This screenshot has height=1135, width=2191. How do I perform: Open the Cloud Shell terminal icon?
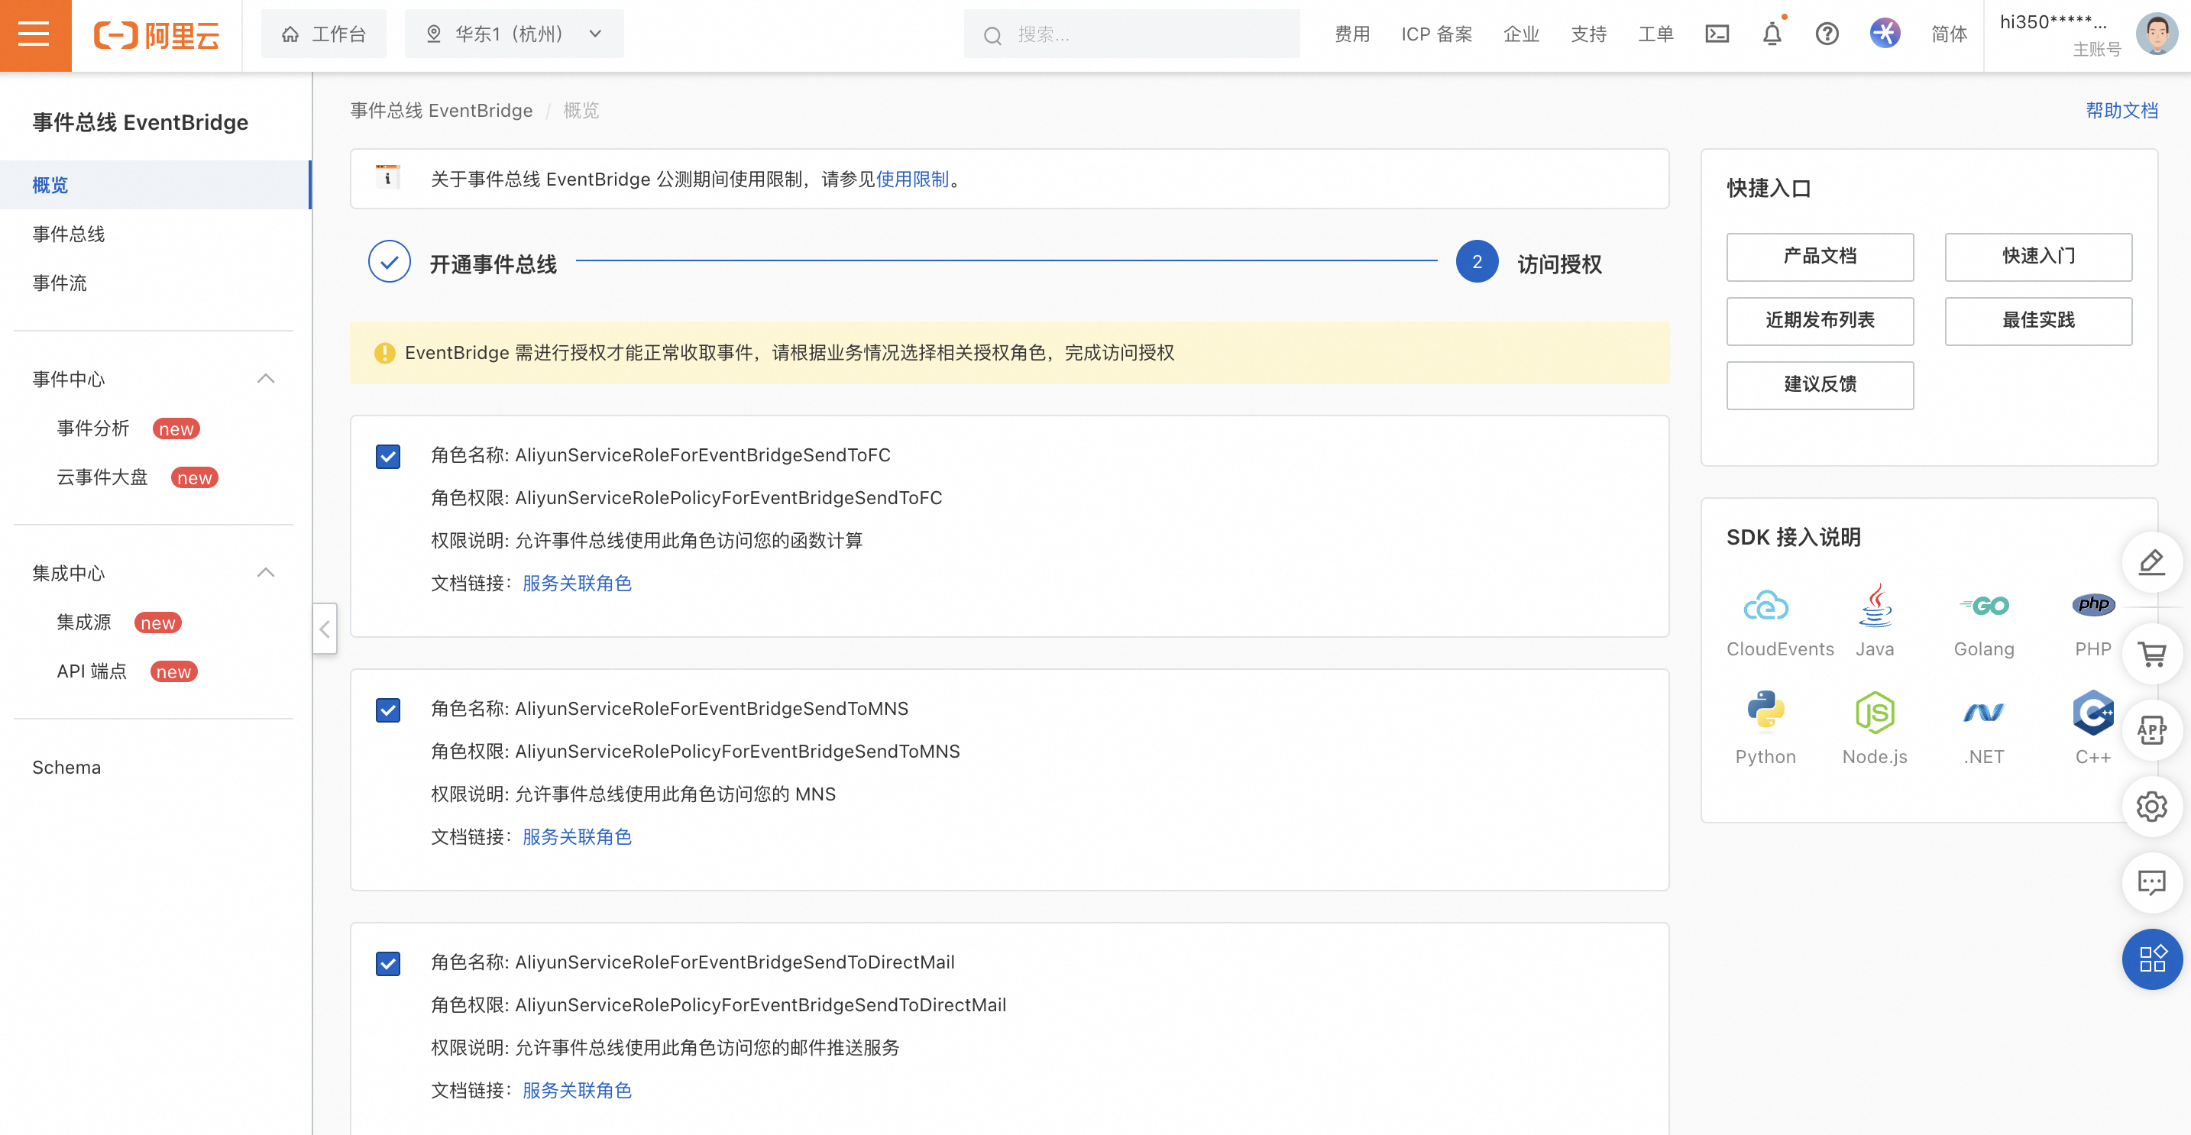pyautogui.click(x=1717, y=34)
